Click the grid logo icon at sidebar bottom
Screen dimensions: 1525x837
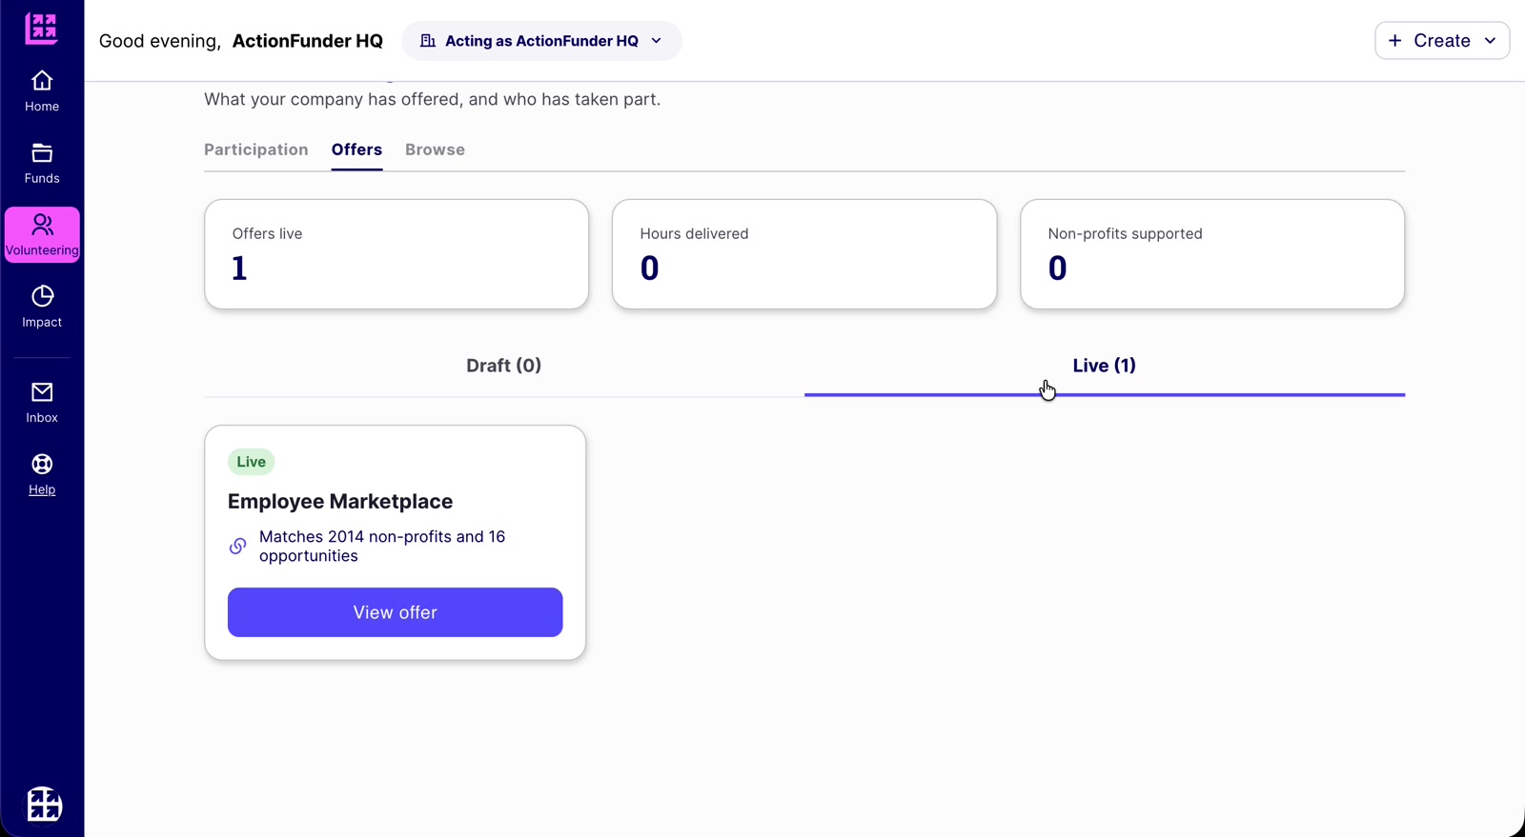click(44, 804)
